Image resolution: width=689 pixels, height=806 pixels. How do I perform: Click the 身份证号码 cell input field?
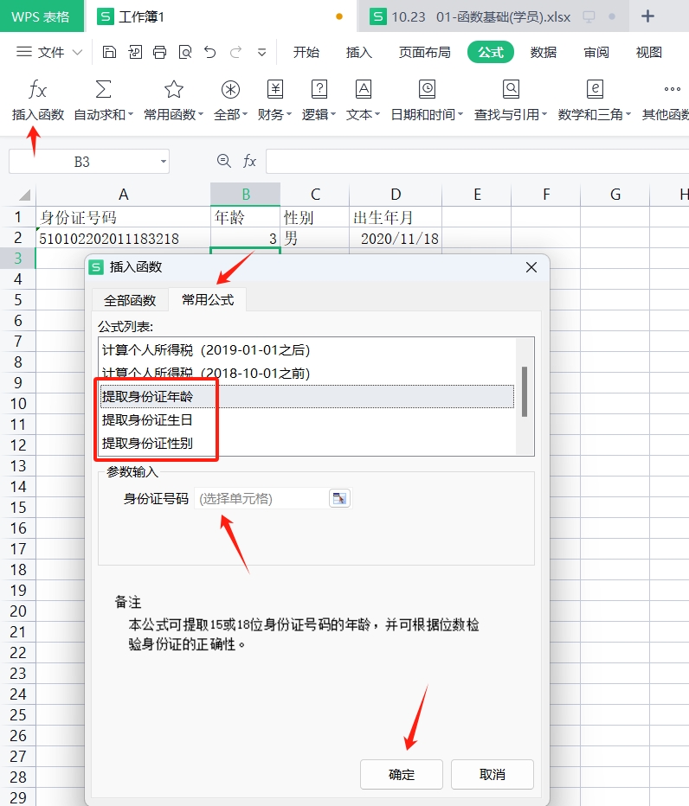pos(261,499)
